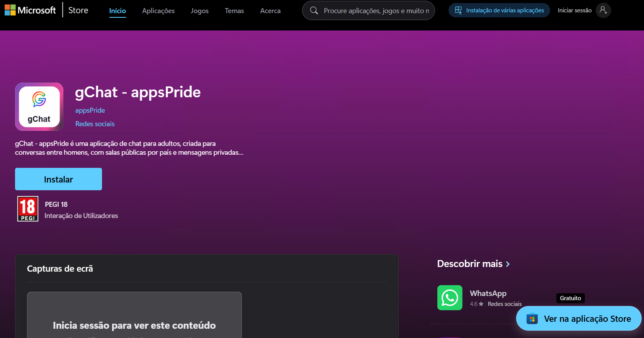Viewport: 644px width, 338px height.
Task: Click the gChat - appsPride title
Action: (138, 92)
